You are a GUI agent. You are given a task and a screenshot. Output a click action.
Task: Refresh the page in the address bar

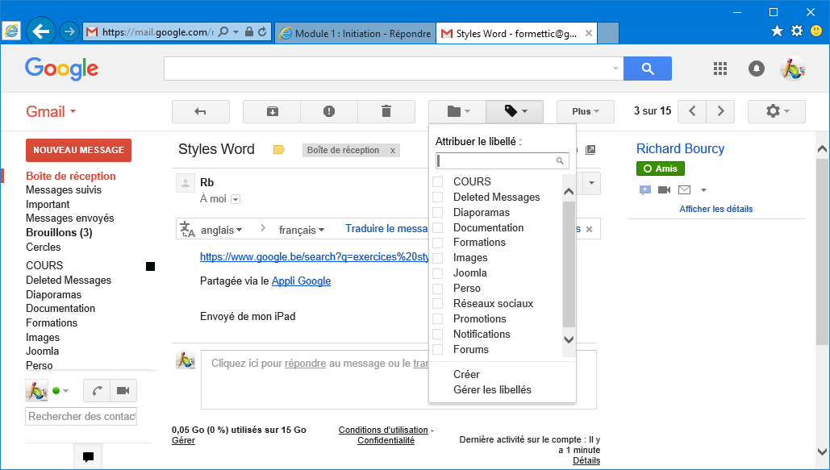263,31
